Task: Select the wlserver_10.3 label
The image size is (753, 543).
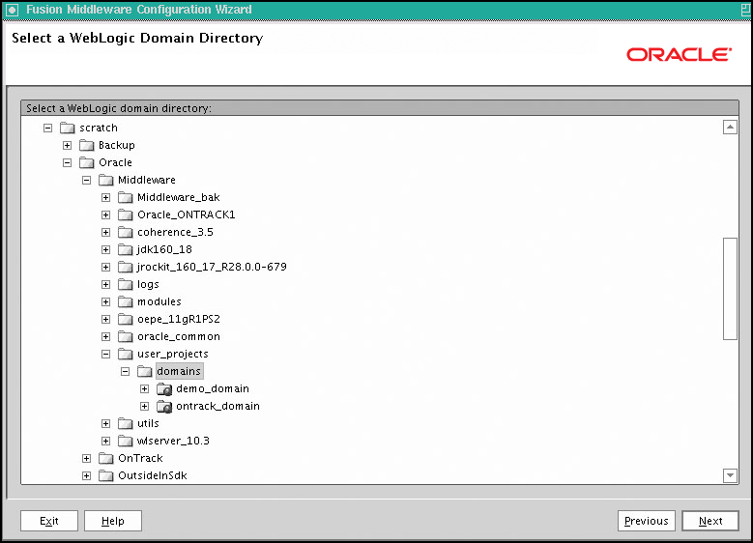Action: coord(173,441)
